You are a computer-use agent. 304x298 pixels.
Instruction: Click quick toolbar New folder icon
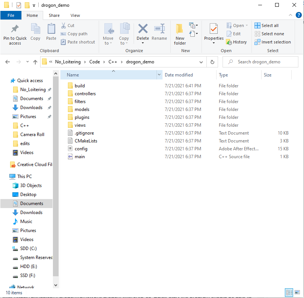pos(27,5)
